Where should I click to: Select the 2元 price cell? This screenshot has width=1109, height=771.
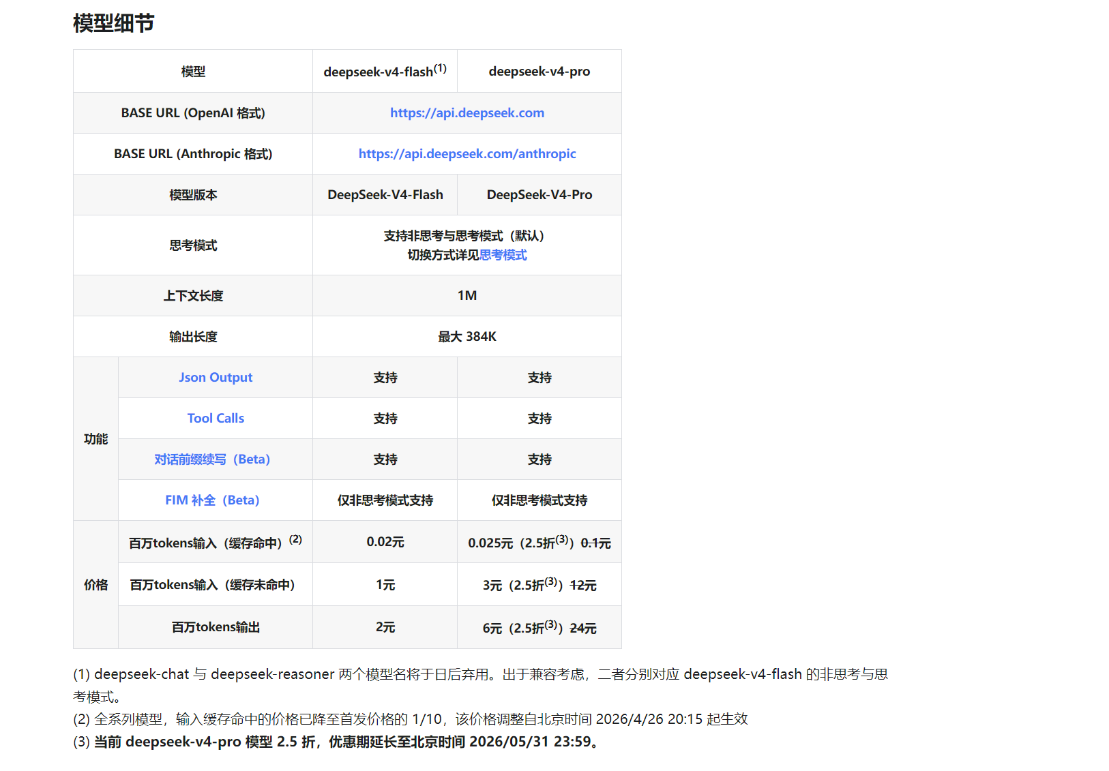point(385,627)
